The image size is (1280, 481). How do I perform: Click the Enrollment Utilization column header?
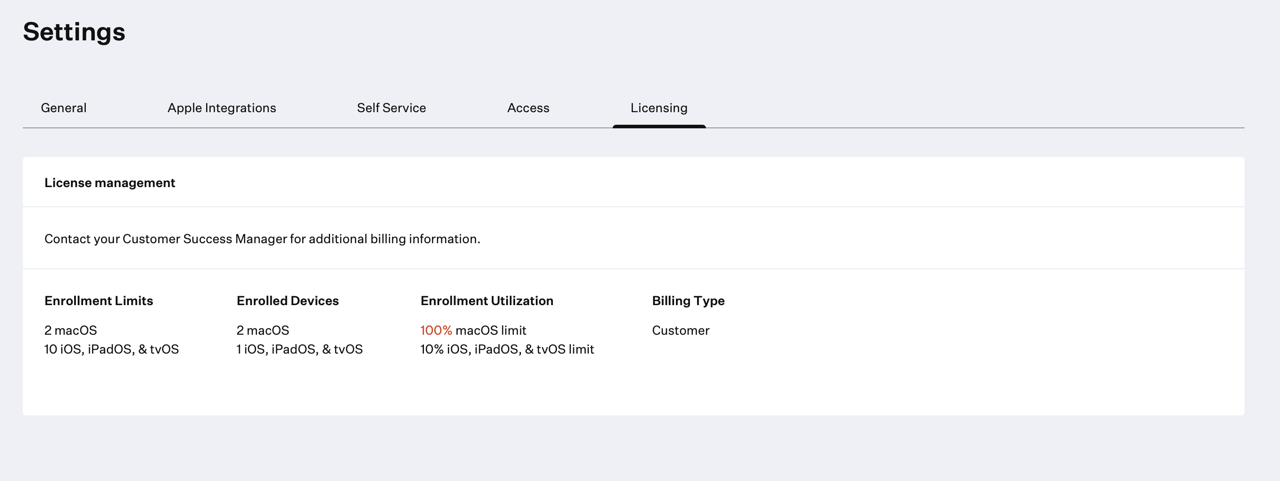point(486,301)
